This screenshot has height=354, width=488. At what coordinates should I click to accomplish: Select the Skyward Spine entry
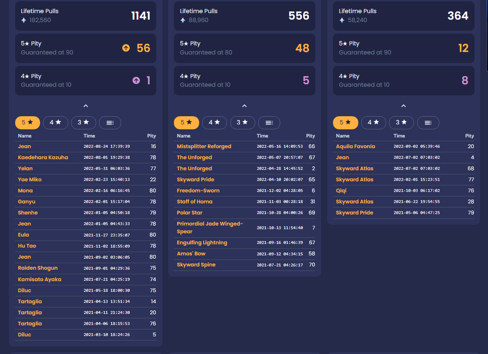click(245, 265)
